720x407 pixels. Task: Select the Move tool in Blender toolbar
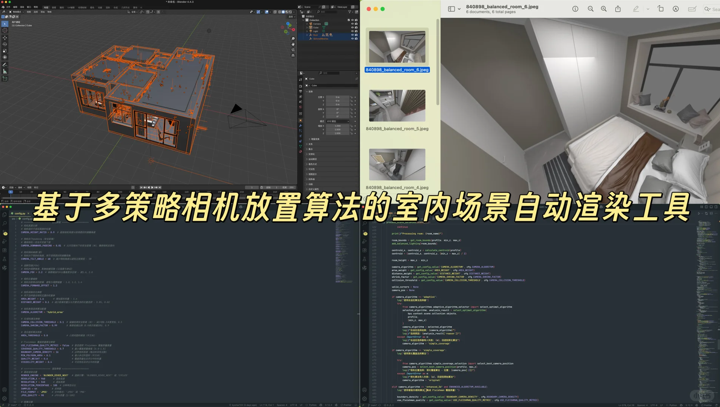point(5,38)
